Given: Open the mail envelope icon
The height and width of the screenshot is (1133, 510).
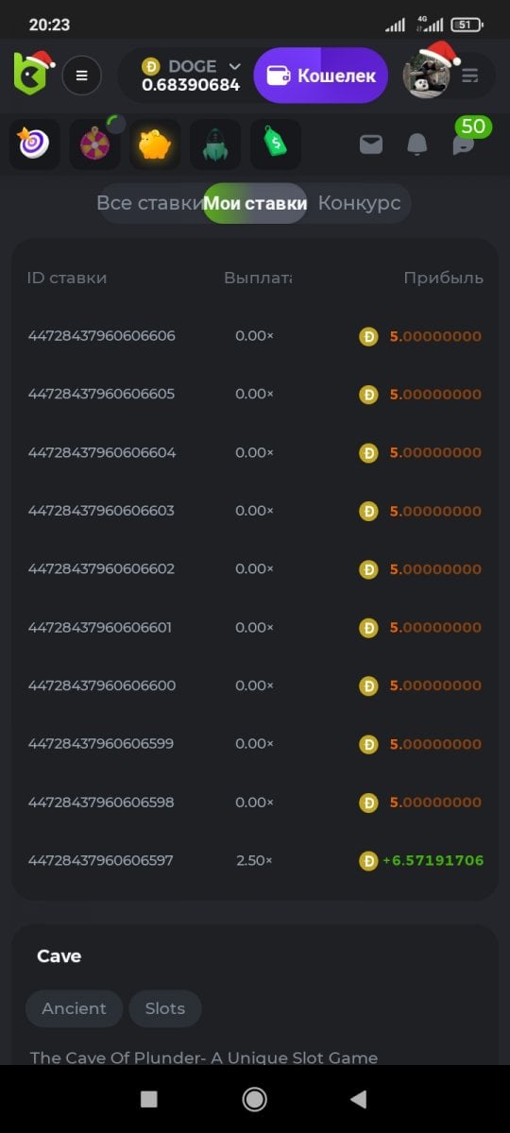Looking at the screenshot, I should click(371, 144).
